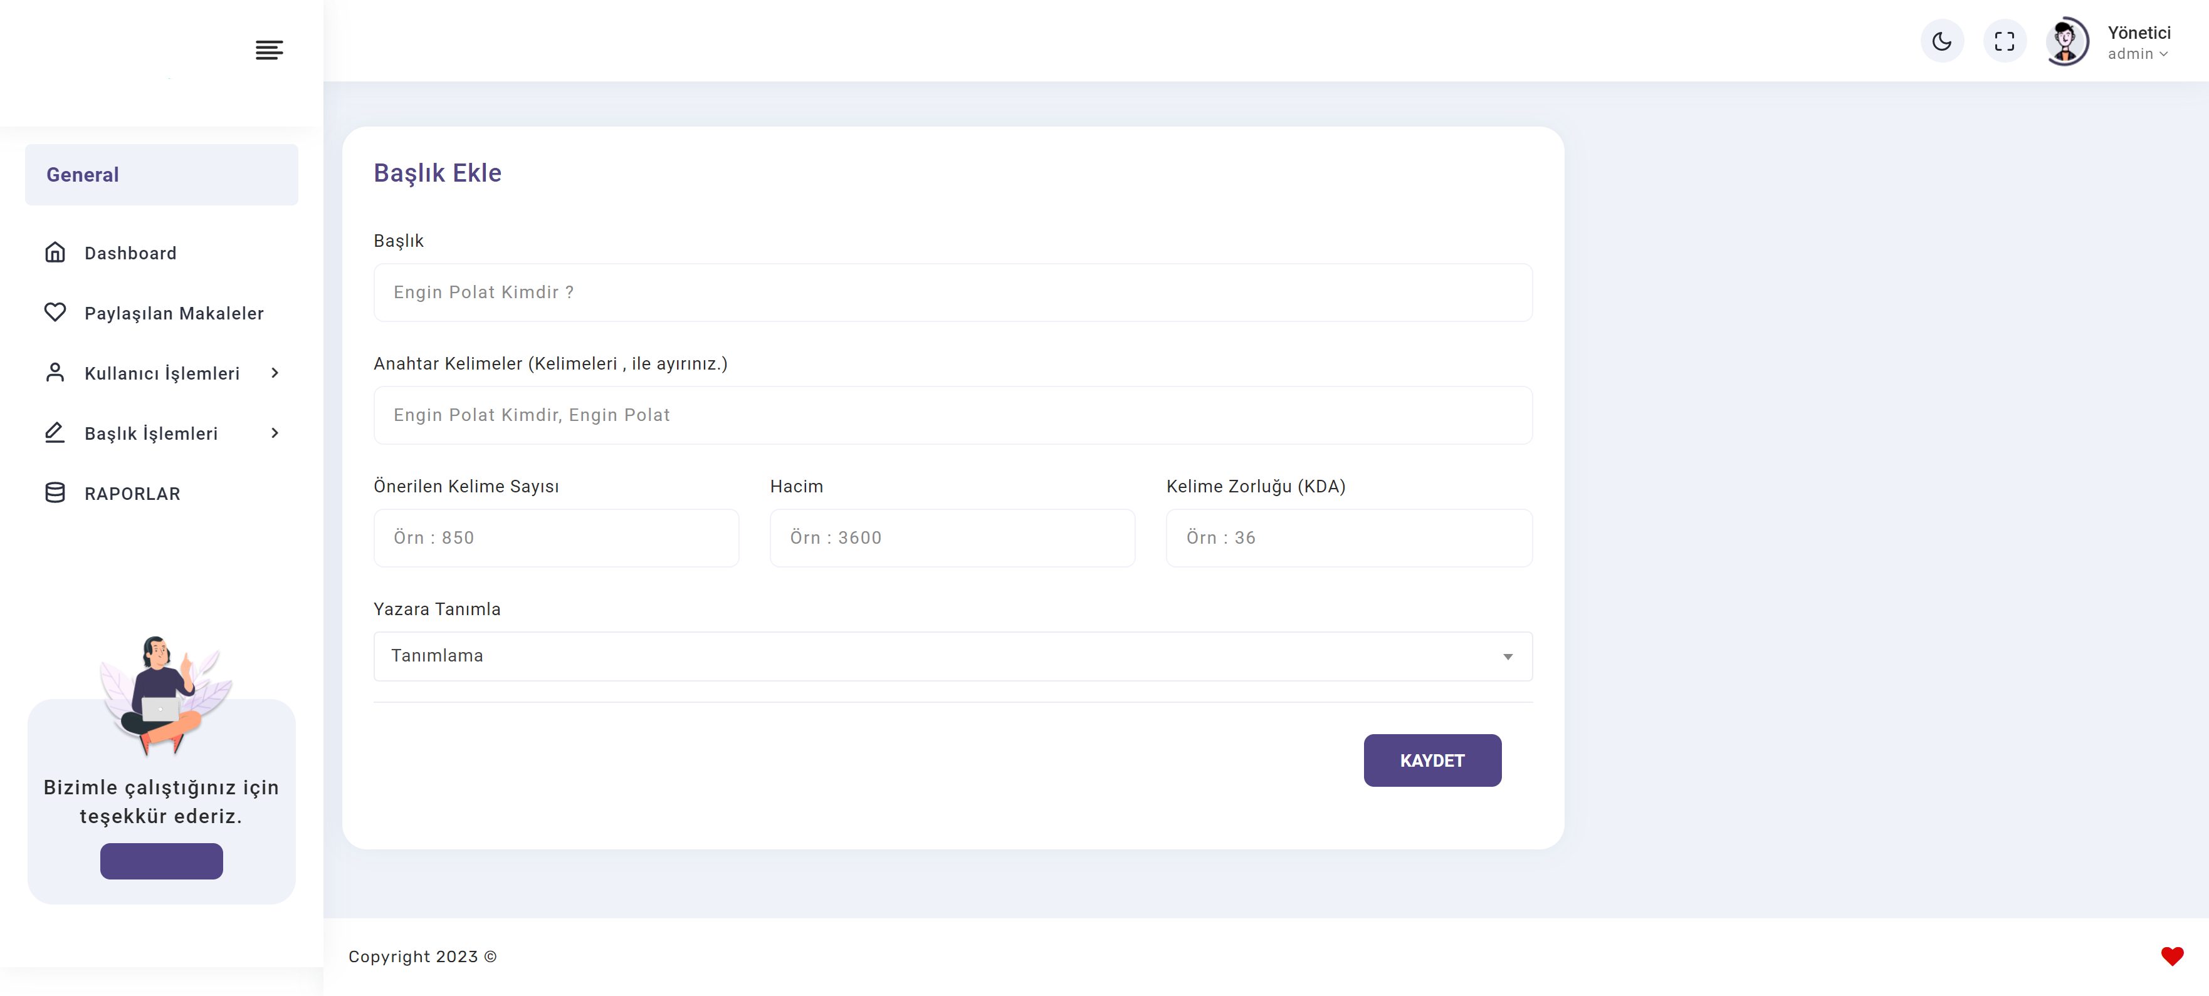The image size is (2209, 996).
Task: Click the pencil icon for Başlık İşlemleri
Action: (55, 432)
